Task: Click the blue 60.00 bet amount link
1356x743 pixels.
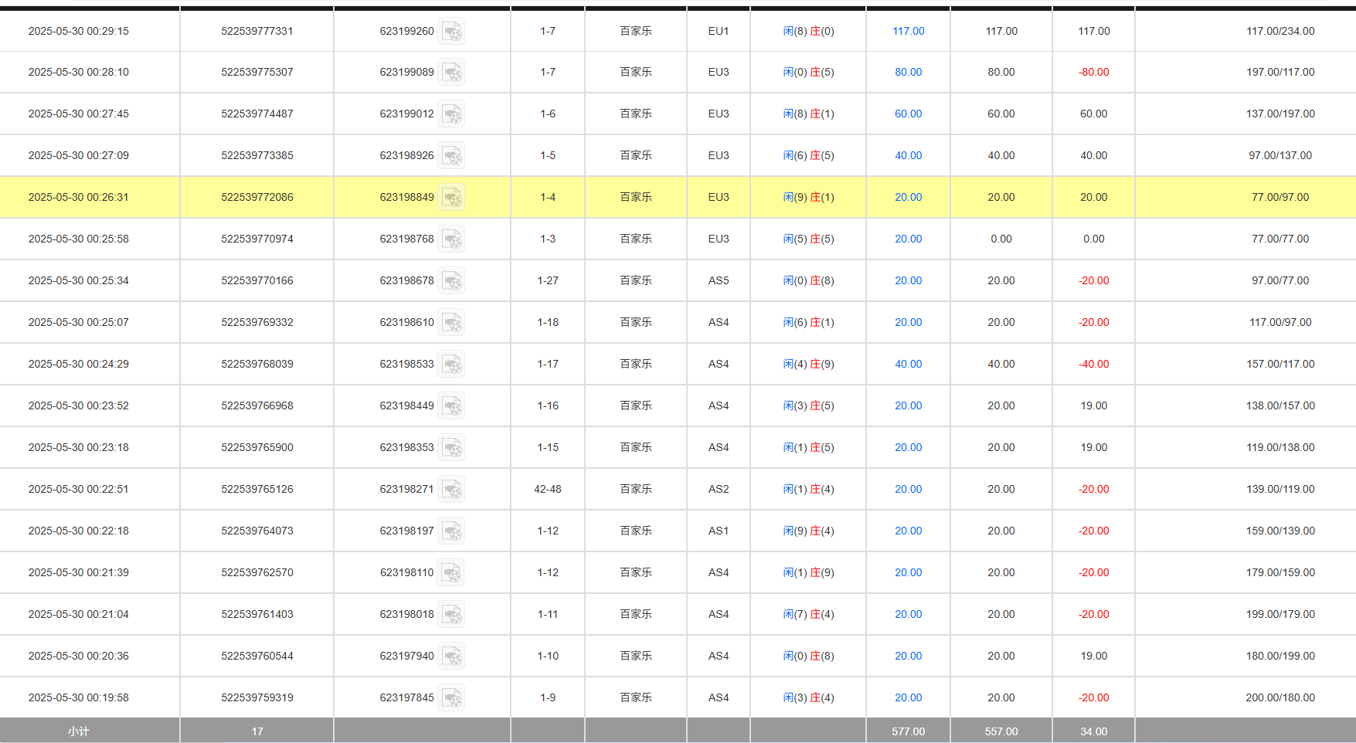Action: tap(908, 114)
